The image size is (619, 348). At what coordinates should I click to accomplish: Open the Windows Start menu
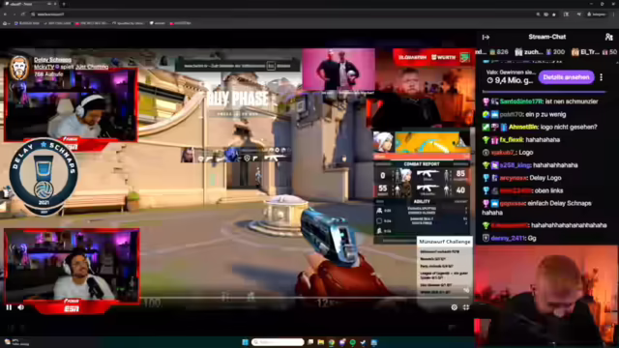point(245,342)
